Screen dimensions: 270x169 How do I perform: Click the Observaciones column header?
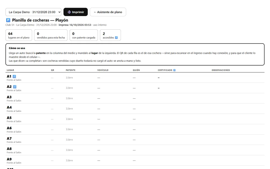221,70
